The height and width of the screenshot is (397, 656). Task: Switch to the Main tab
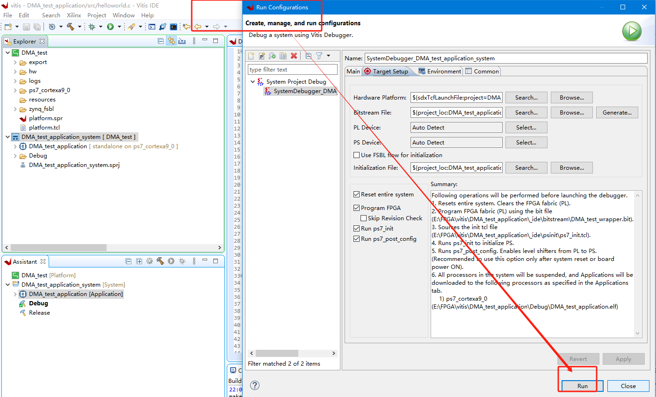click(x=353, y=71)
